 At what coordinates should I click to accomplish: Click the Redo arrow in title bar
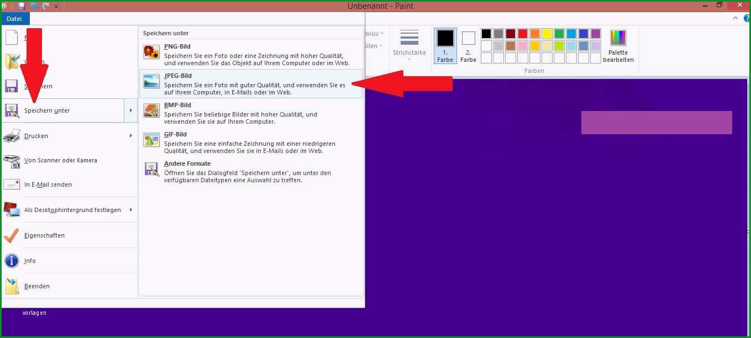(x=46, y=6)
